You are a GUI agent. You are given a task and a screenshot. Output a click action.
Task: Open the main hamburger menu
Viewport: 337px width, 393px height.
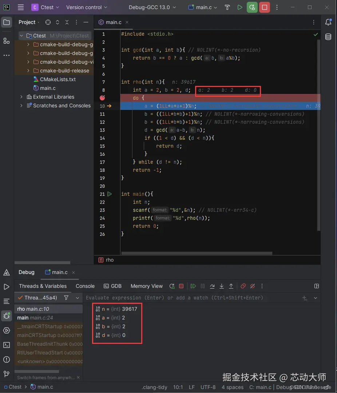(20, 7)
